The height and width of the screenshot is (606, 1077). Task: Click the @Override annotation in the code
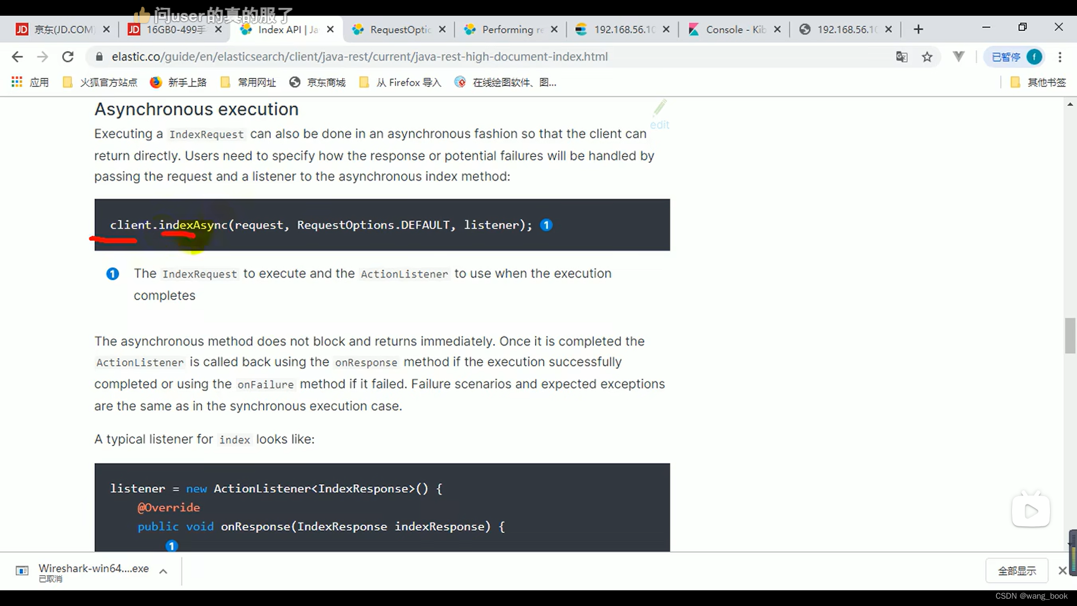169,507
